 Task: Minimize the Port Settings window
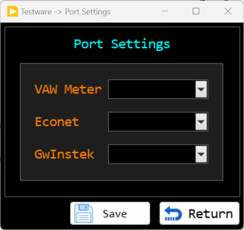point(165,11)
